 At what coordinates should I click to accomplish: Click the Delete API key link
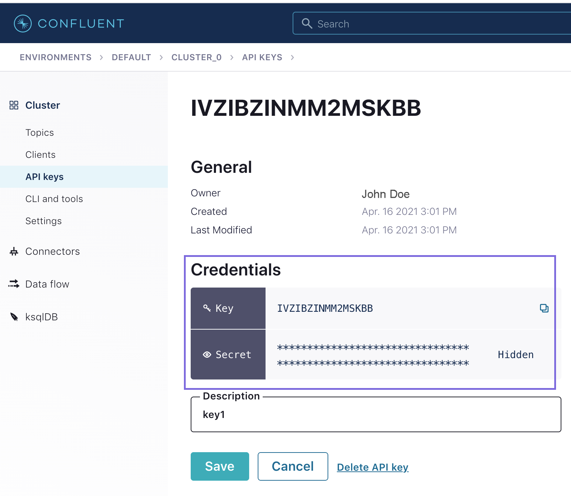click(x=372, y=467)
